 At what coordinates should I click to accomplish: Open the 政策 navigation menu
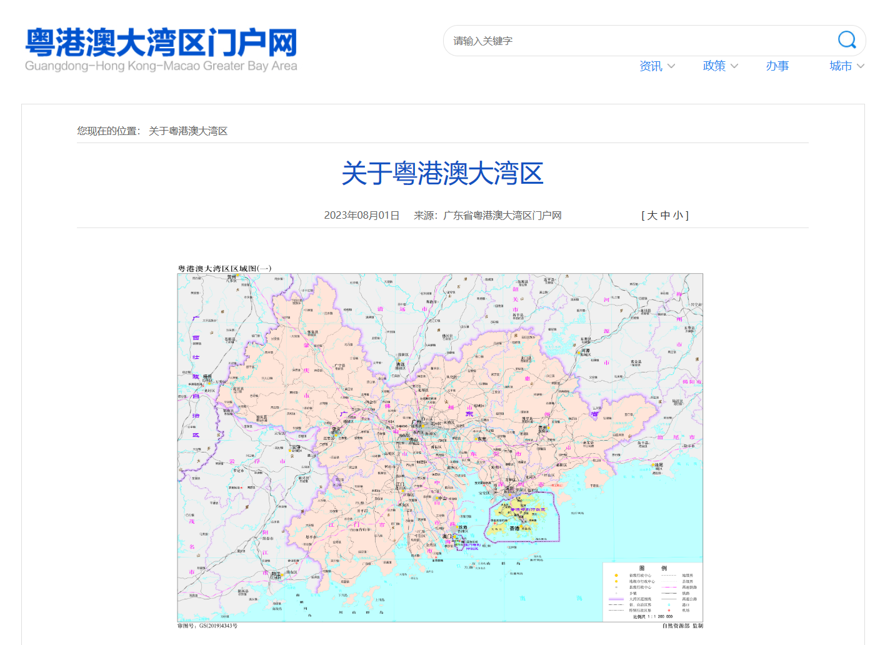point(714,66)
